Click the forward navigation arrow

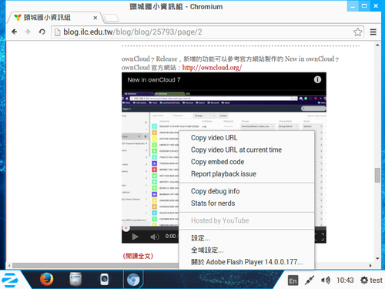[x=28, y=32]
